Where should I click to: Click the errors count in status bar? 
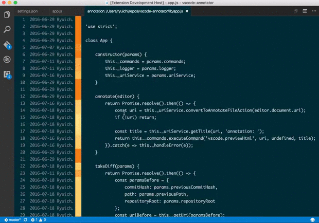35,219
